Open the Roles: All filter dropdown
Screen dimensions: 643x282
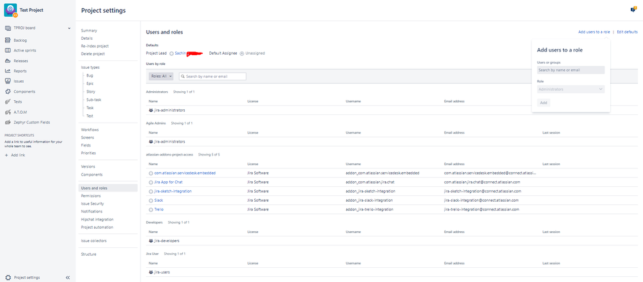[161, 76]
